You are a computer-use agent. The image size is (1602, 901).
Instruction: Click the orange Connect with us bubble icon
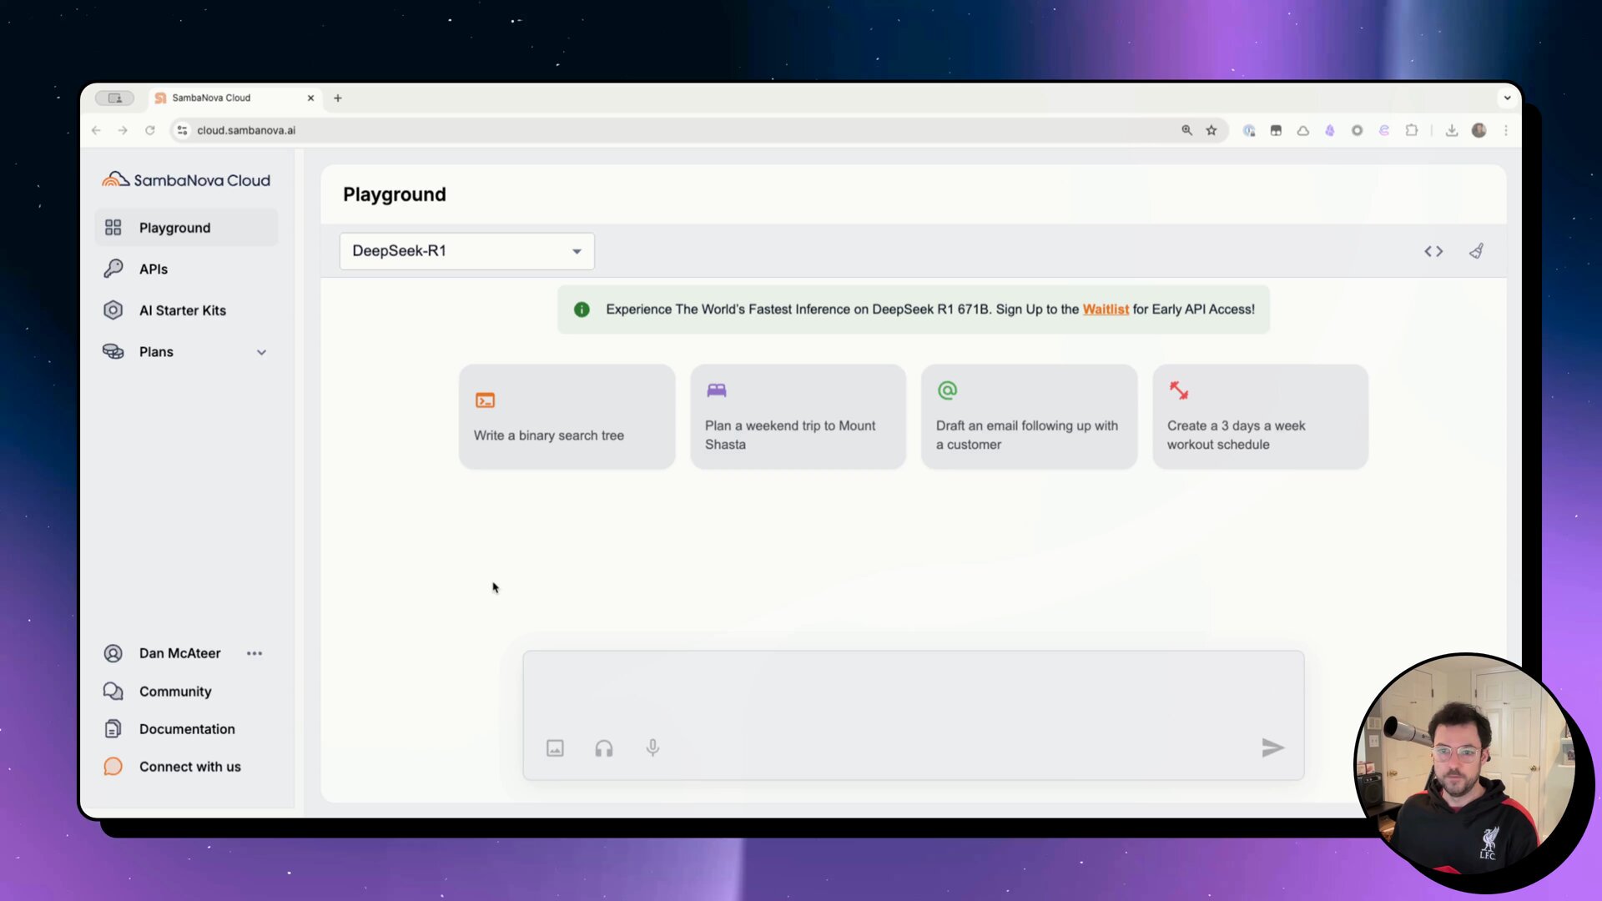[113, 767]
